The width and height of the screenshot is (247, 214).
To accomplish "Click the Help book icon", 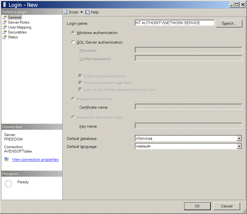I will [x=87, y=12].
